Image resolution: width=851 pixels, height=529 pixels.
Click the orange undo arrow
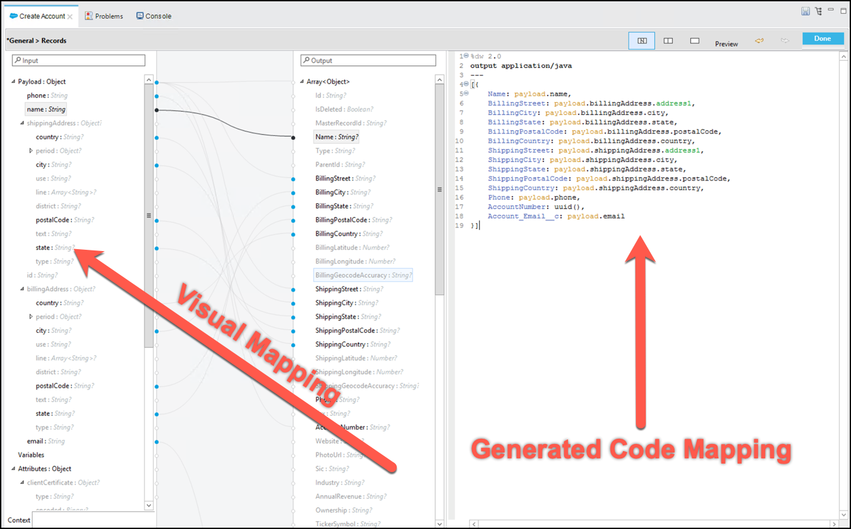coord(759,41)
